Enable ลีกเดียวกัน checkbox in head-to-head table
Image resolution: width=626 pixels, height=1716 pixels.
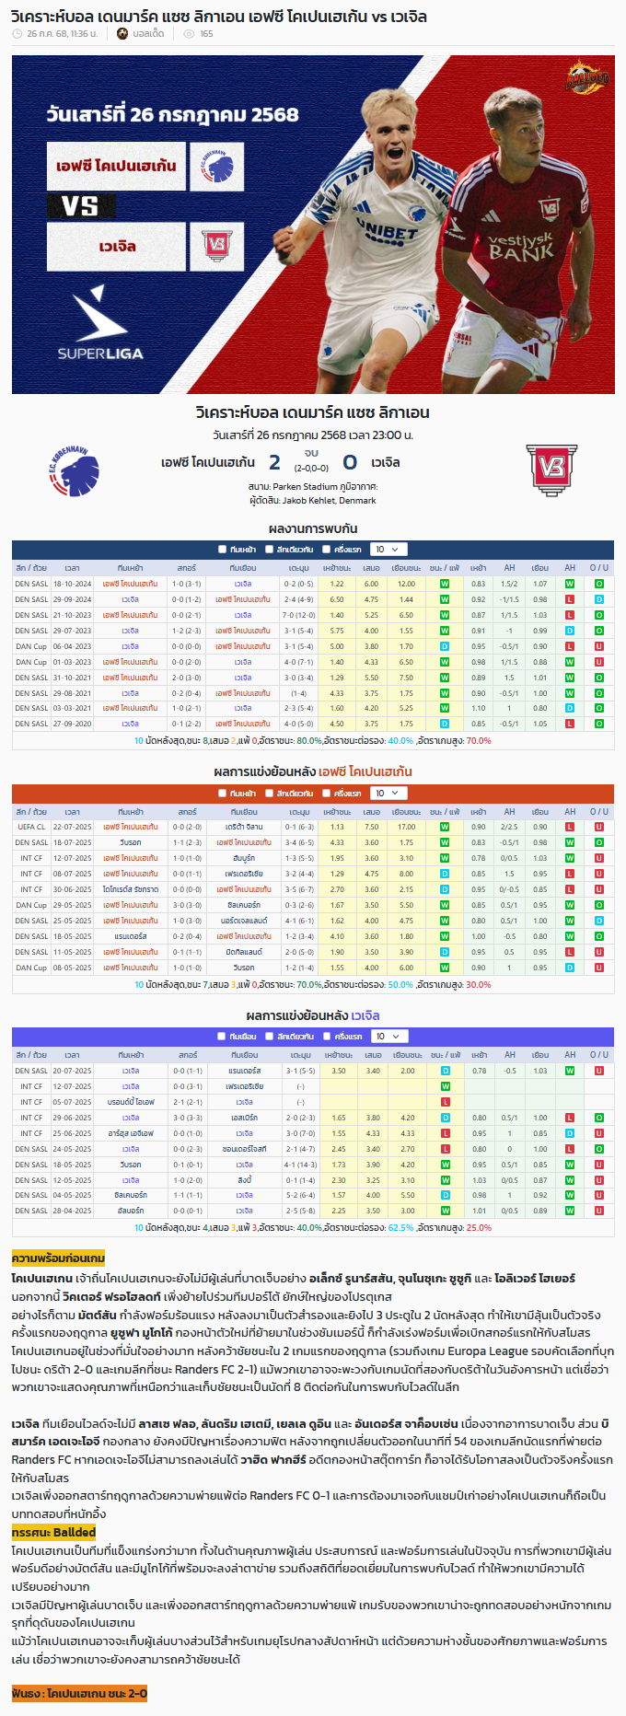click(269, 550)
